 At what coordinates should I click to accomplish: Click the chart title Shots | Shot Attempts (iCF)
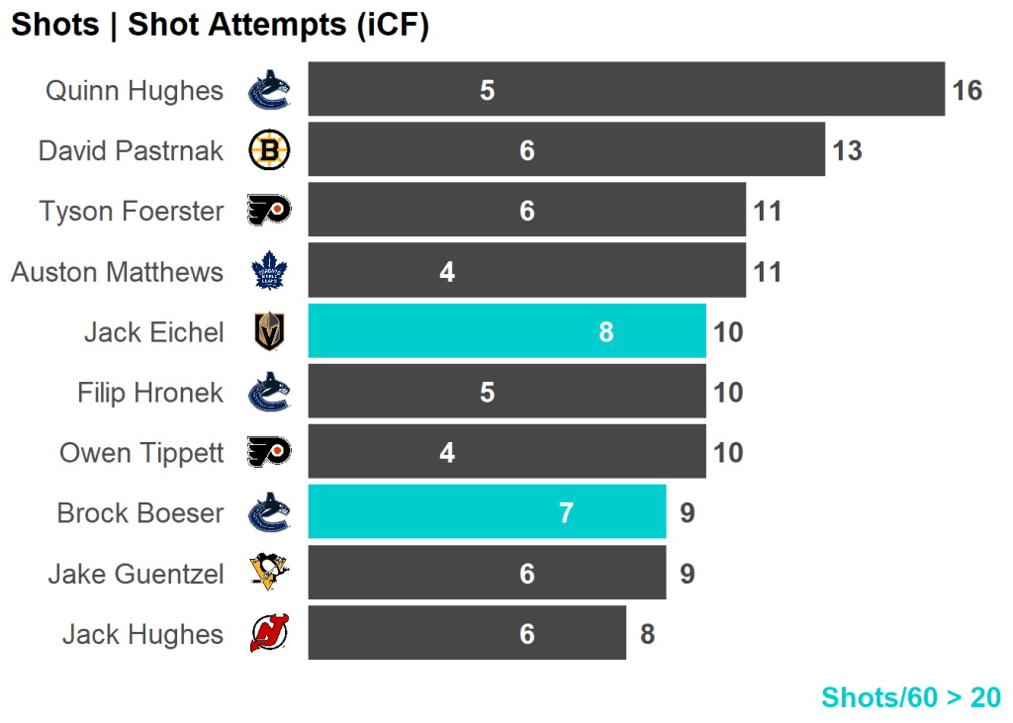click(220, 26)
